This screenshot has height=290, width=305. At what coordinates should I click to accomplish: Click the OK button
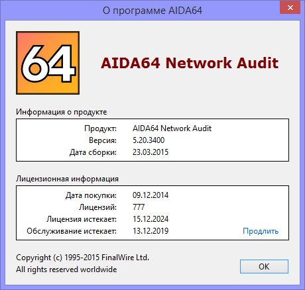click(264, 266)
